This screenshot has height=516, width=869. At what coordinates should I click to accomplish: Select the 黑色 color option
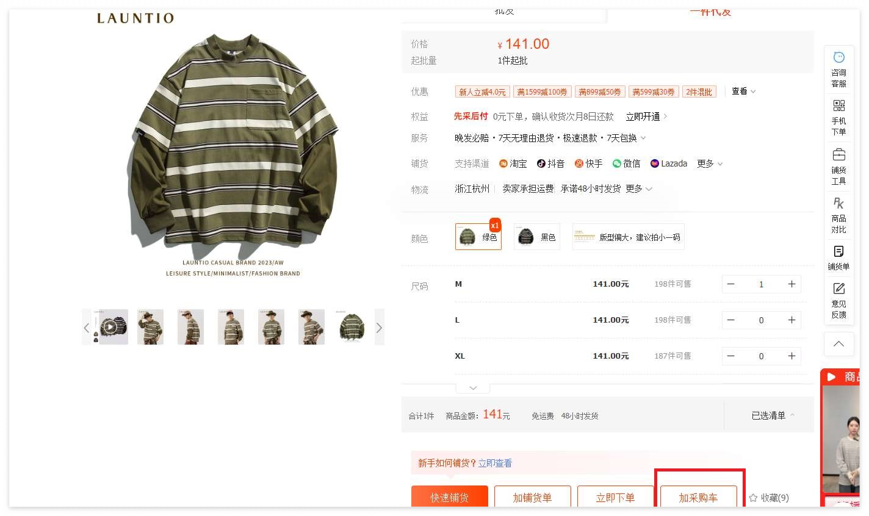coord(537,237)
